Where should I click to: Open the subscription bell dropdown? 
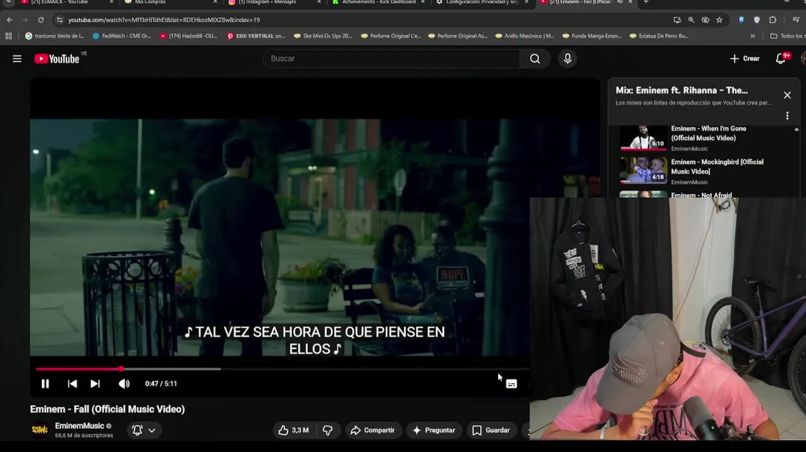144,430
